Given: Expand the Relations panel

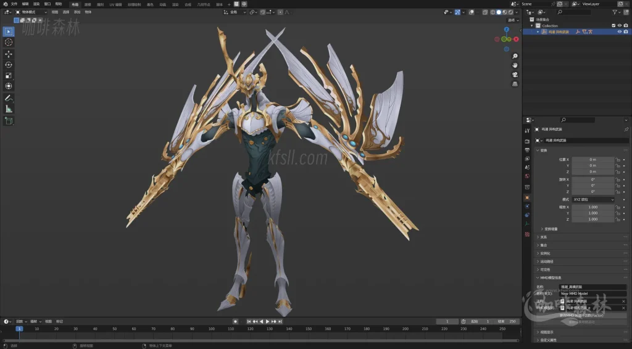Looking at the screenshot, I should [x=543, y=237].
